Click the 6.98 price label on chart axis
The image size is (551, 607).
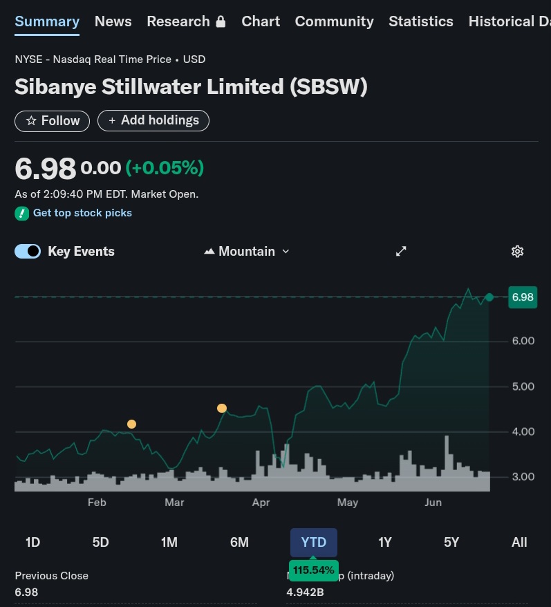pos(523,297)
